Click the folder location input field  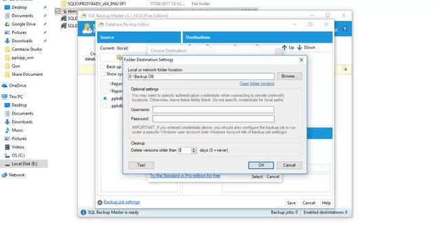coord(201,77)
